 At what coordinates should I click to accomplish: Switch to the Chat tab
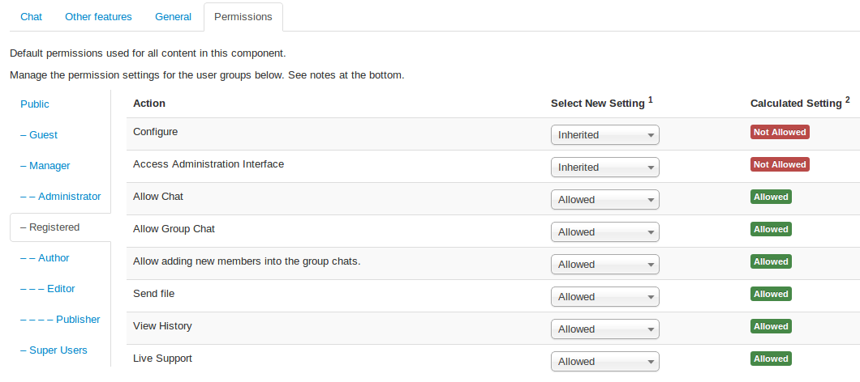[31, 16]
